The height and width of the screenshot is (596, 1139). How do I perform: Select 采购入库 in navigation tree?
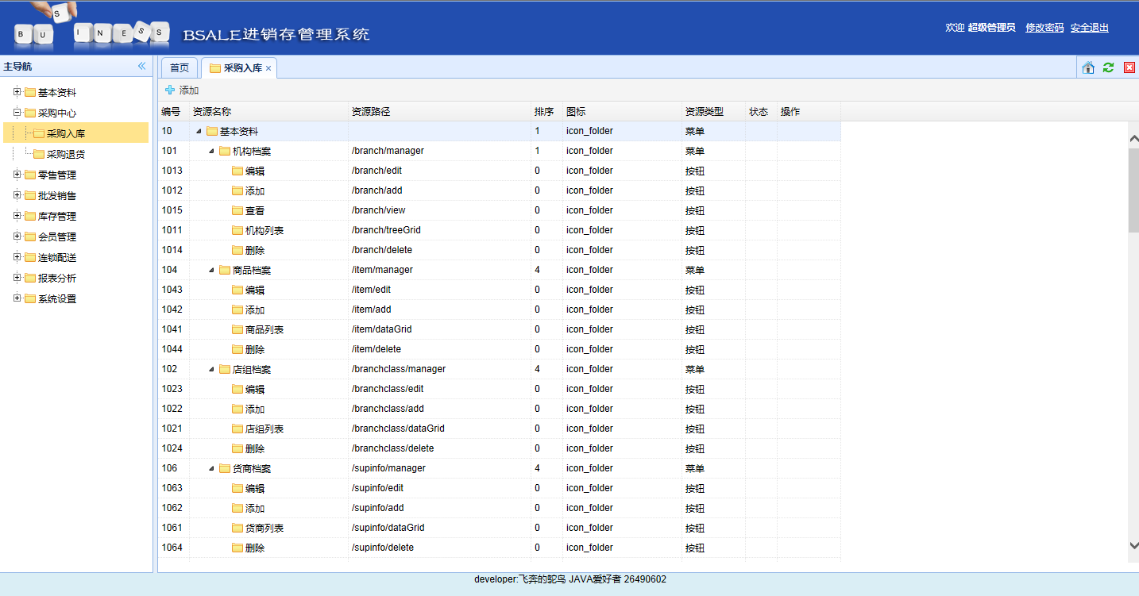pos(66,133)
